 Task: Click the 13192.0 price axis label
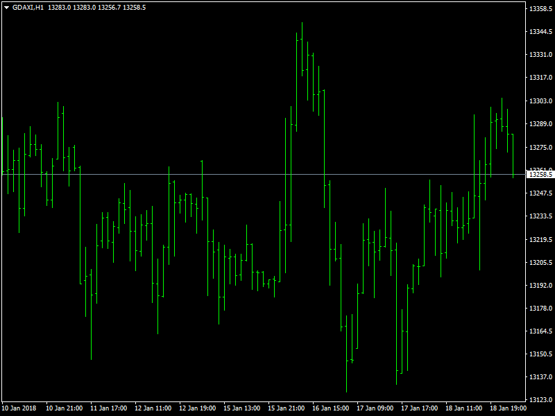point(540,285)
